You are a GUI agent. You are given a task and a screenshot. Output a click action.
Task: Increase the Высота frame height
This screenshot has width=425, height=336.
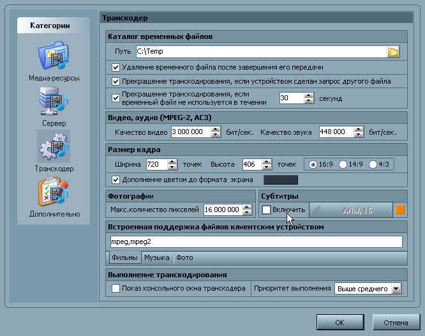point(267,162)
